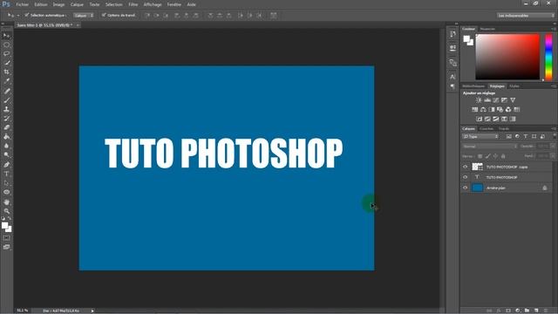
Task: Toggle the layer filter on/off switch
Action: pyautogui.click(x=555, y=136)
